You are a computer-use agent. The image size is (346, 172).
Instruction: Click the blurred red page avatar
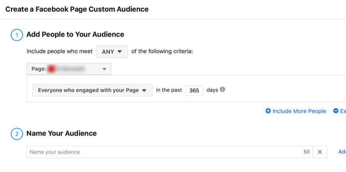pos(51,69)
